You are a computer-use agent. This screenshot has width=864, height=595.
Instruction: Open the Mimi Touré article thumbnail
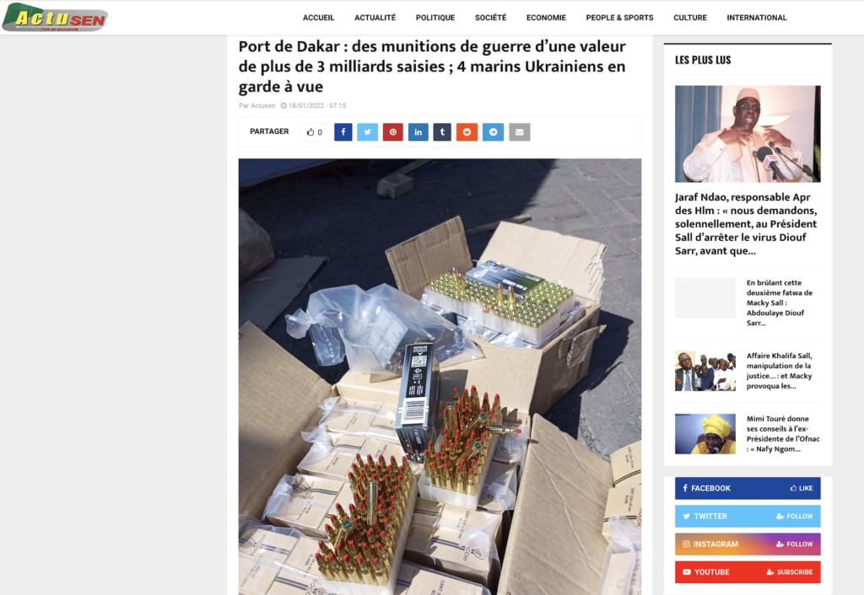pyautogui.click(x=705, y=434)
